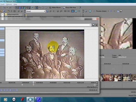Open the round white taskbar icon
The width and height of the screenshot is (136, 102).
pos(14,99)
